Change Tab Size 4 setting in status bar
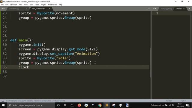The height and width of the screenshot is (108, 192). (x=169, y=101)
